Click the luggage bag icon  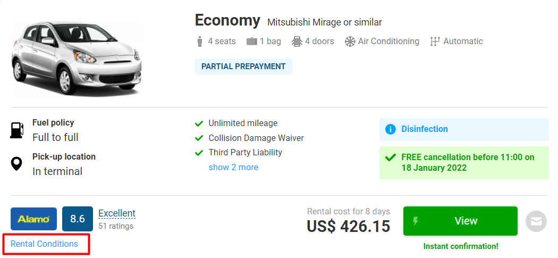tap(252, 41)
